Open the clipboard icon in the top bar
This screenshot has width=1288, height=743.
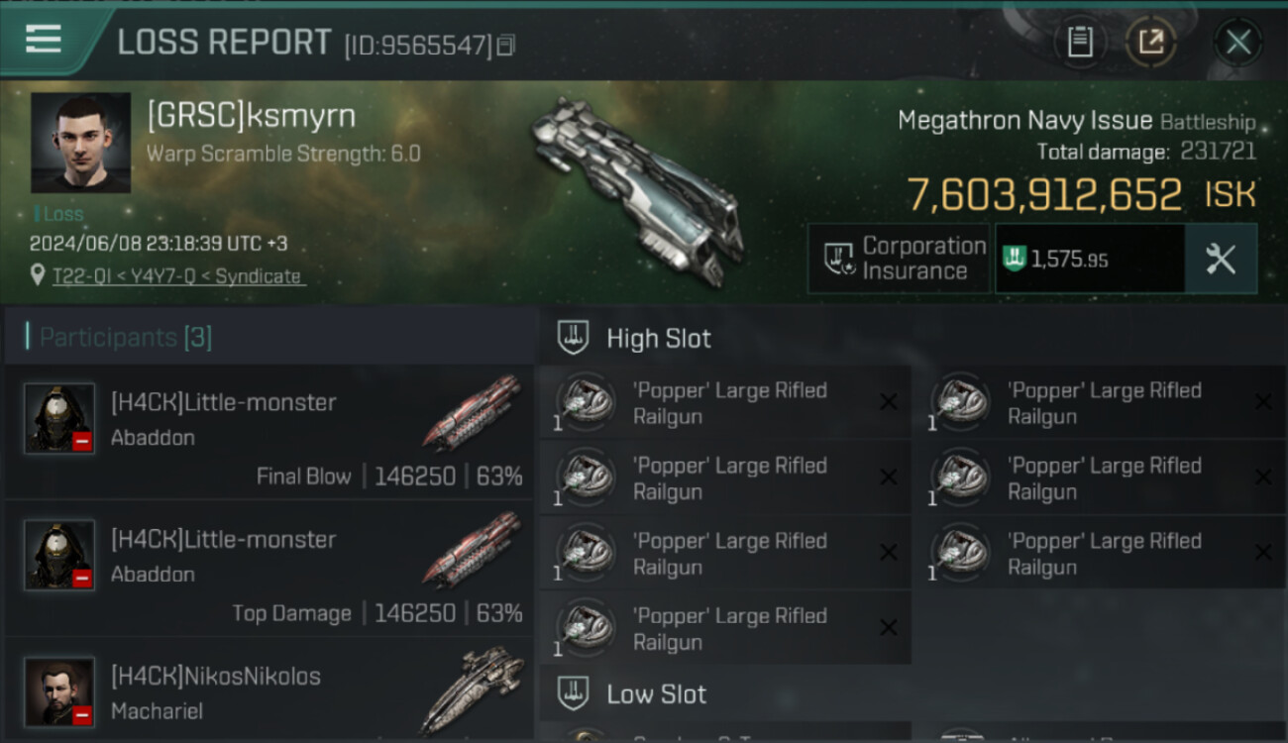[x=1080, y=42]
